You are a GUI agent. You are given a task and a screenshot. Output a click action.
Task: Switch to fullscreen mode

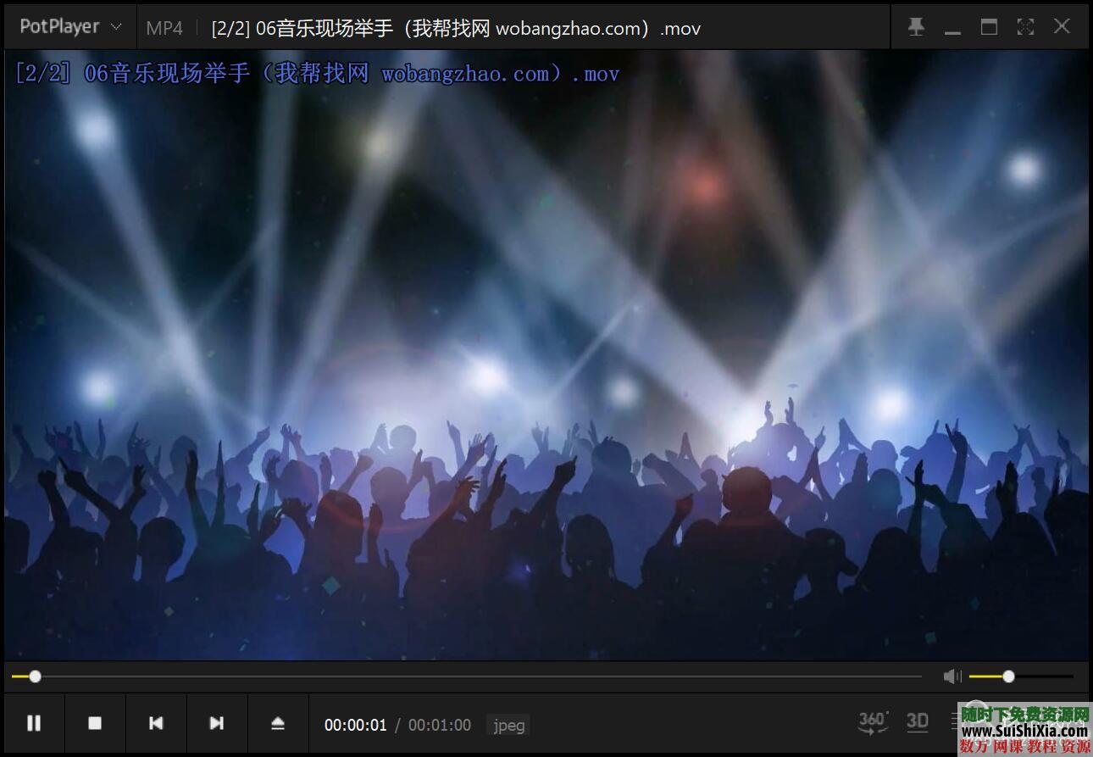pos(1025,26)
